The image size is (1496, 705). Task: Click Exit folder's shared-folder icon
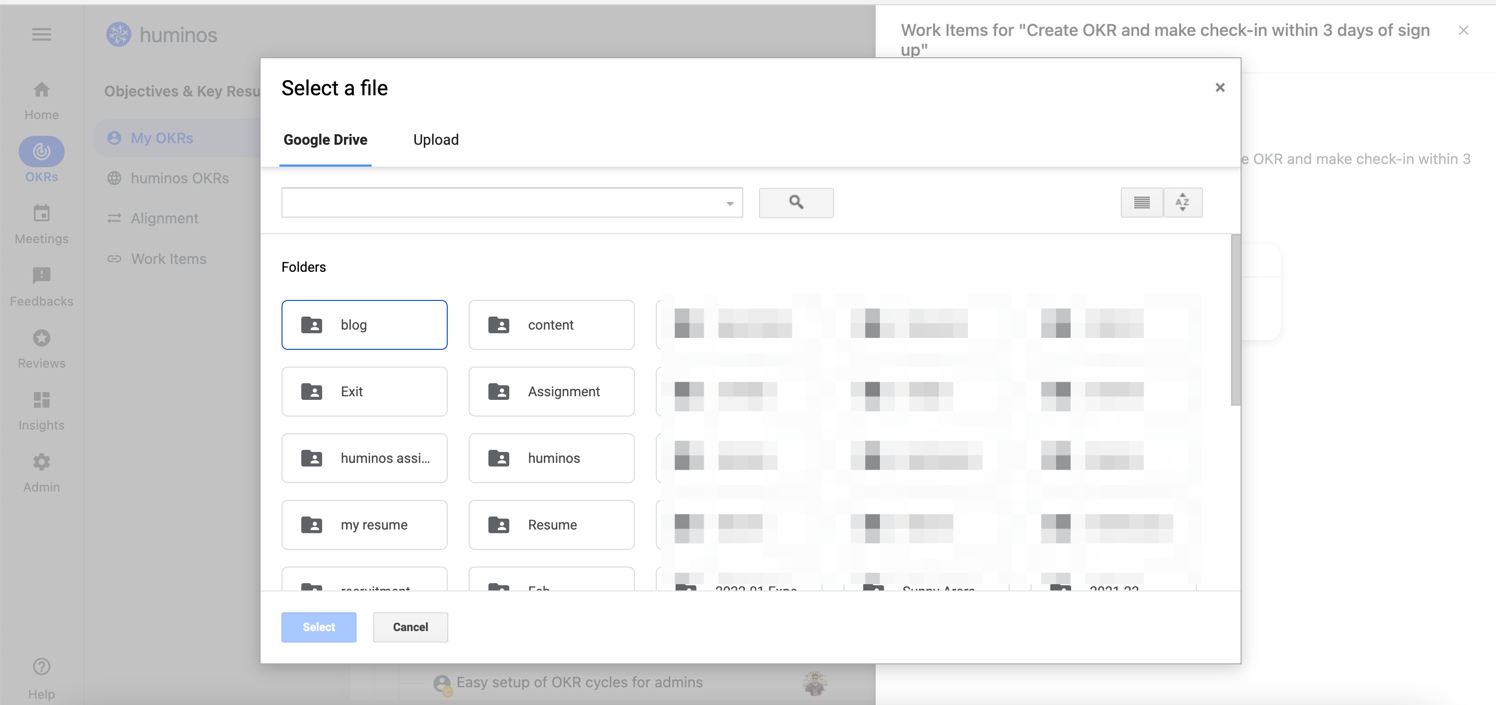point(311,392)
